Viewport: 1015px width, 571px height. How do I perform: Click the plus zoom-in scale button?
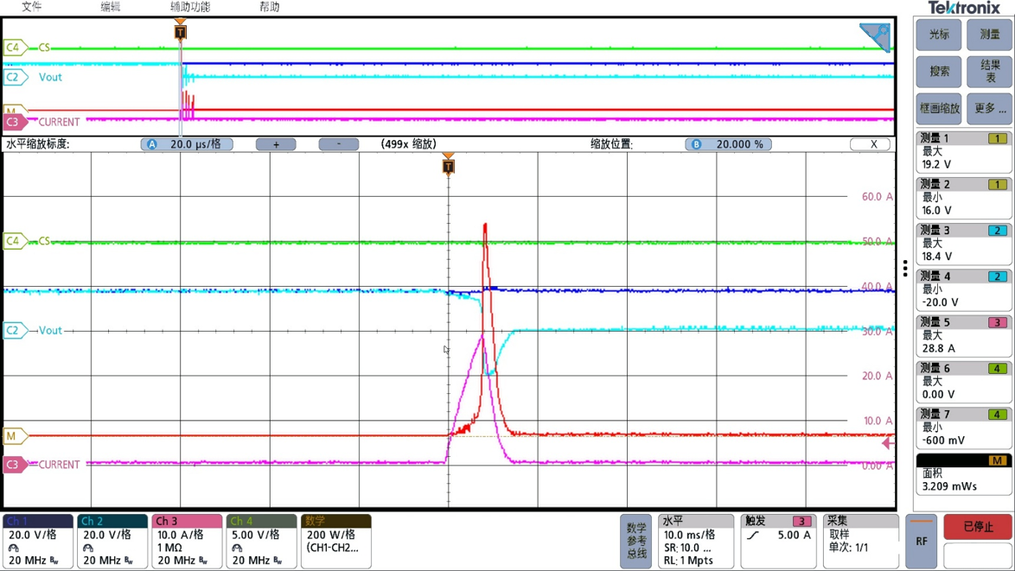[x=276, y=144]
